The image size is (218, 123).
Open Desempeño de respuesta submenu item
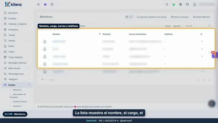18,96
